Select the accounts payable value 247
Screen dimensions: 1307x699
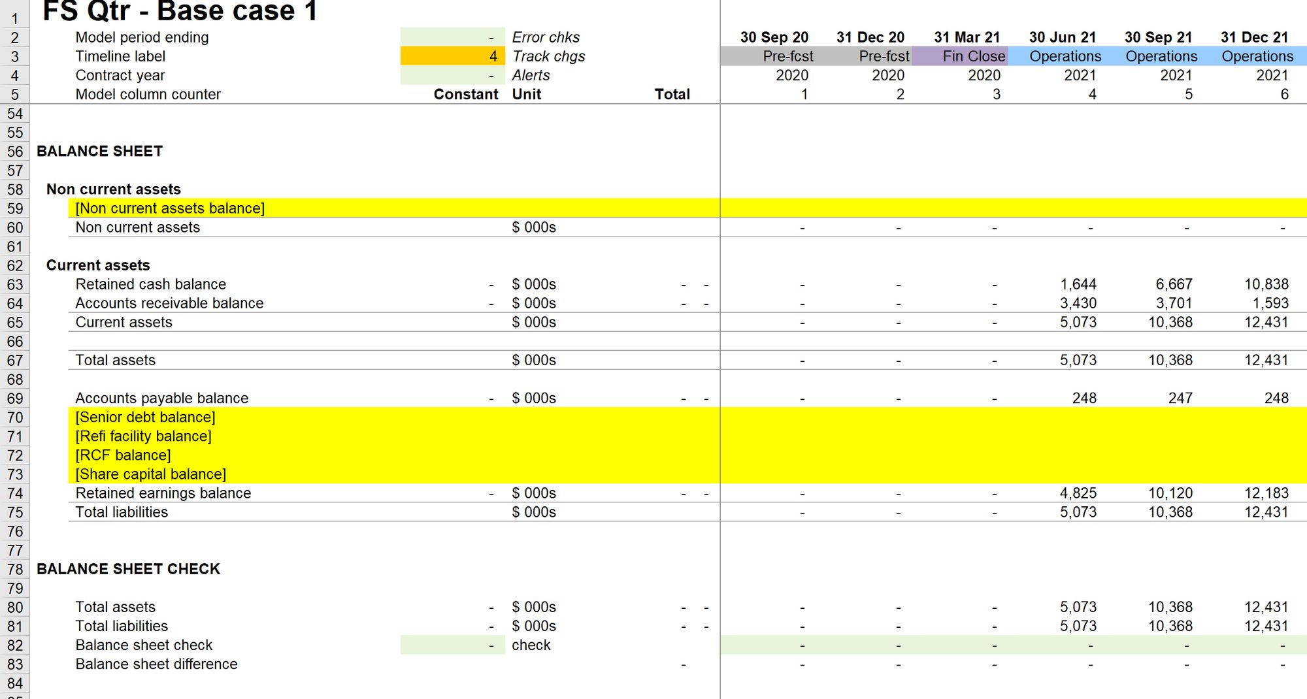click(x=1180, y=398)
